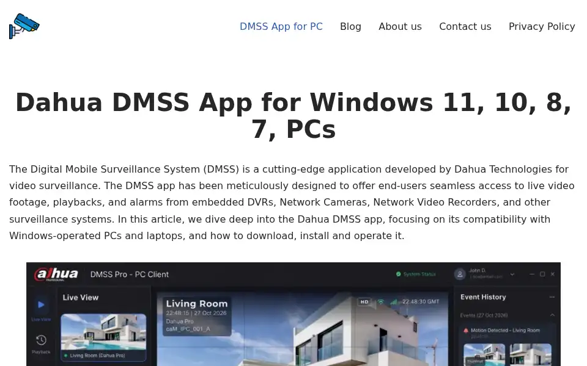Click the Dahua logo in the DMSS screenshot
This screenshot has height=366, width=587.
tap(56, 274)
